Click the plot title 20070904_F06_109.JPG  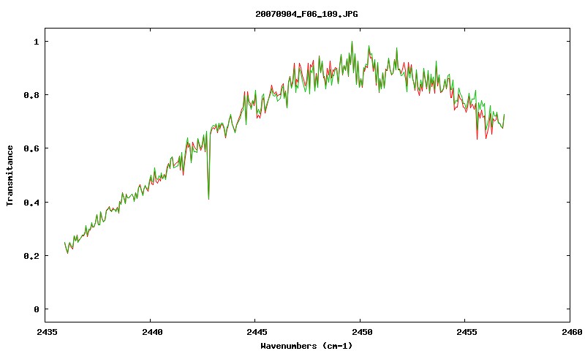point(306,14)
